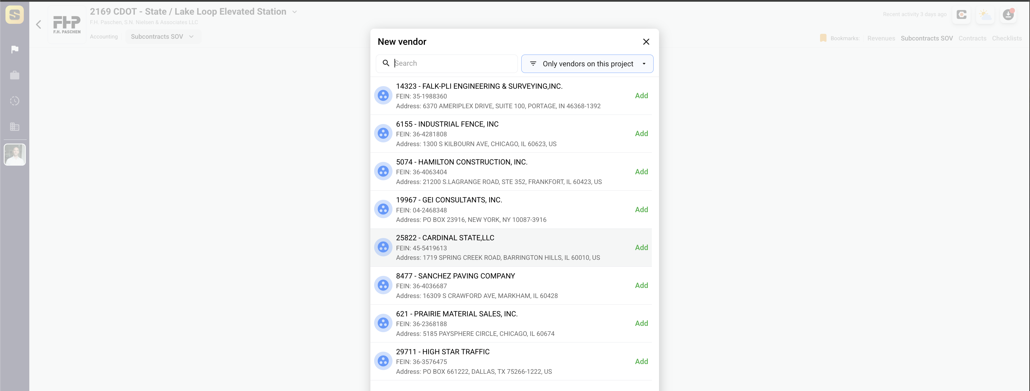Image resolution: width=1030 pixels, height=391 pixels.
Task: Click FEIN: 04-2468348 text
Action: [x=421, y=210]
